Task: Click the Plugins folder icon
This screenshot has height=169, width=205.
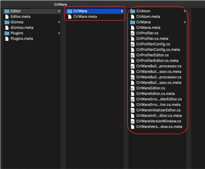Action: pyautogui.click(x=7, y=33)
